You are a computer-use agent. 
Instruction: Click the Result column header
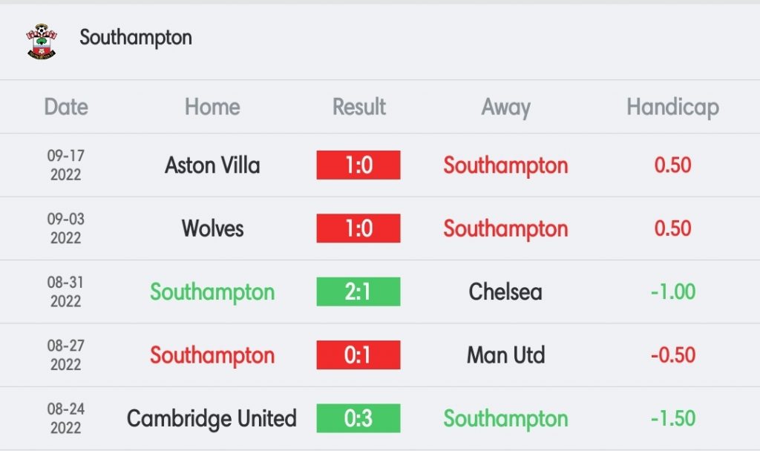pyautogui.click(x=358, y=107)
